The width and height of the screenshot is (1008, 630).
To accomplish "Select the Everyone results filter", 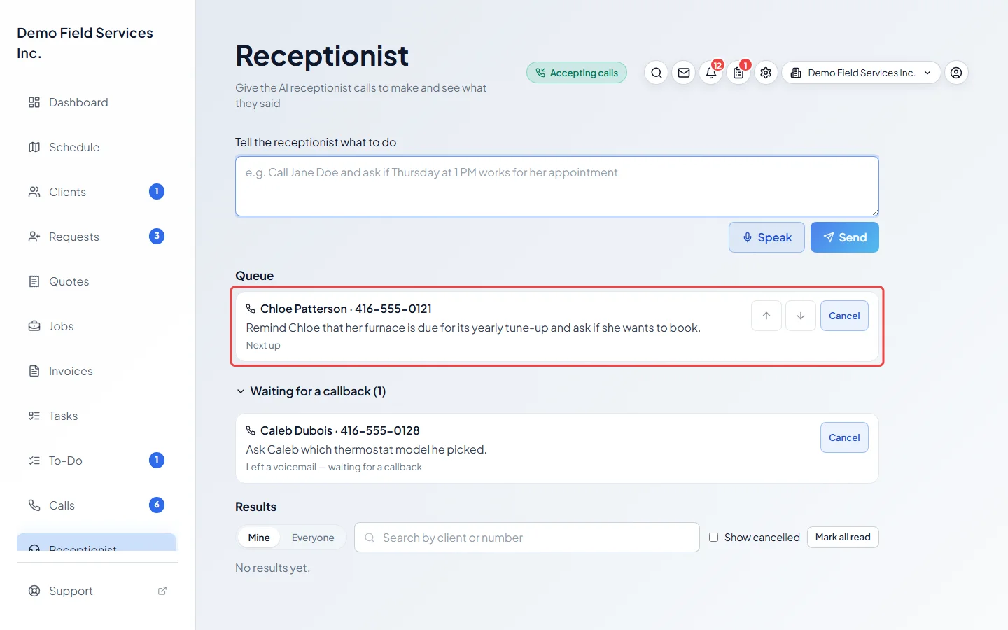I will pyautogui.click(x=313, y=538).
